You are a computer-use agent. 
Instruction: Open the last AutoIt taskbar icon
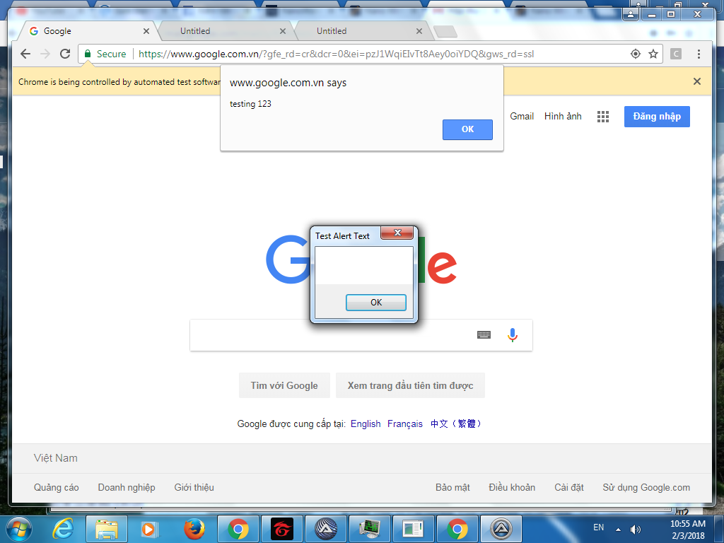501,529
